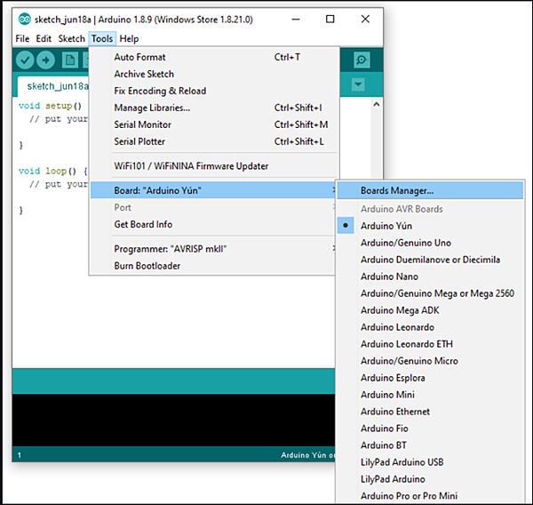Select Arduino Nano board
Image resolution: width=533 pixels, height=505 pixels.
(x=430, y=277)
